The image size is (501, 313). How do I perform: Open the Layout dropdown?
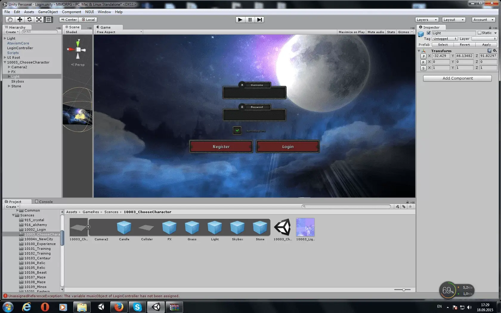[454, 20]
